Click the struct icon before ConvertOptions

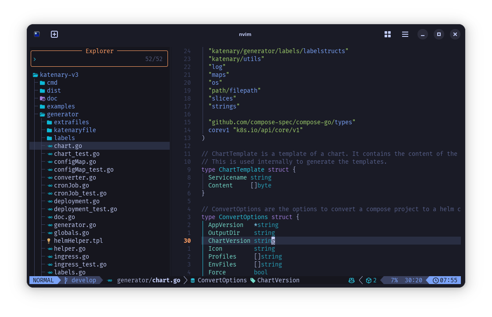[x=193, y=280]
